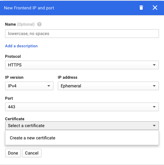Viewport: 164px width, 165px height.
Task: Click the Done button
Action: 13,153
